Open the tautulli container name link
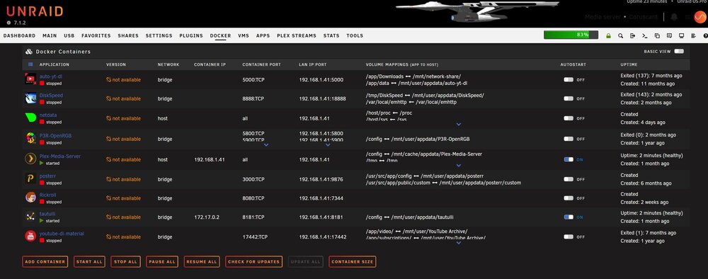The width and height of the screenshot is (708, 279). tap(47, 214)
